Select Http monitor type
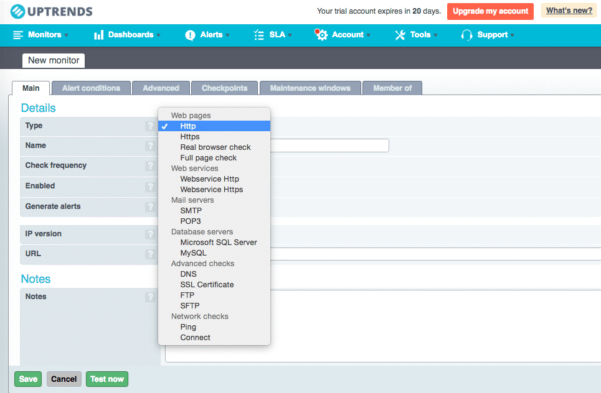The image size is (601, 393). coord(214,126)
